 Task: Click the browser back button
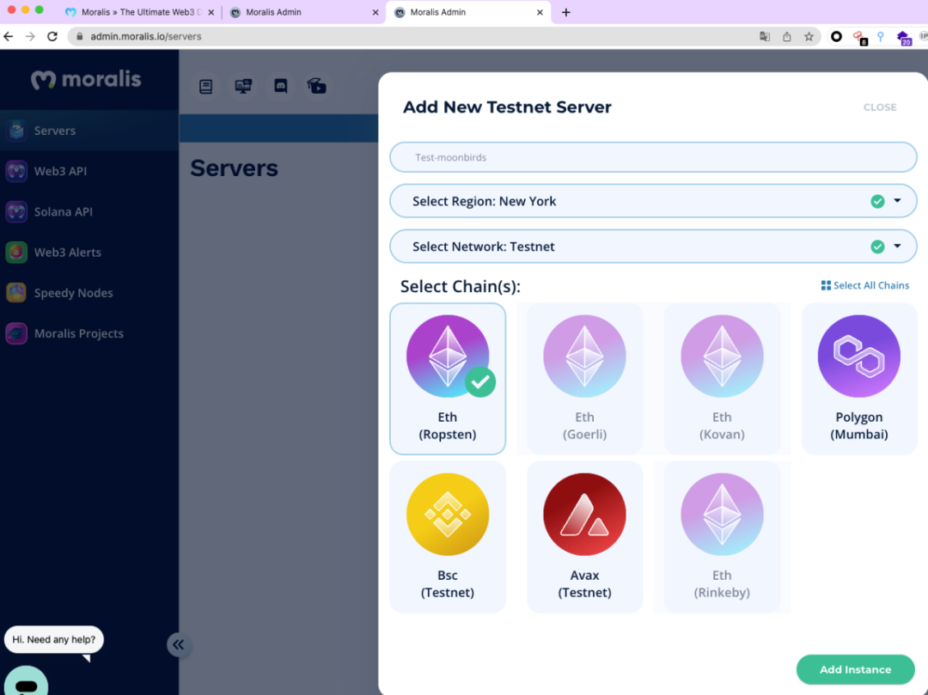coord(9,36)
